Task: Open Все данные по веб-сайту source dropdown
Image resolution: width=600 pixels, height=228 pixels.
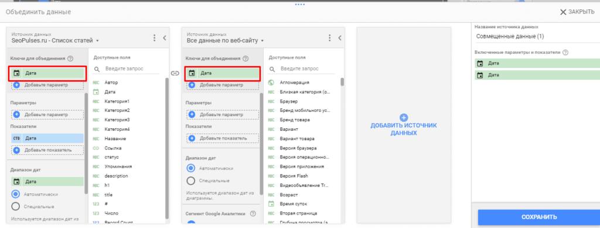Action: pyautogui.click(x=225, y=40)
